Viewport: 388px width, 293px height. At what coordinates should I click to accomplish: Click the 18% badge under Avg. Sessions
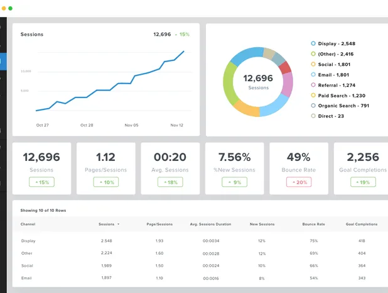pos(170,182)
